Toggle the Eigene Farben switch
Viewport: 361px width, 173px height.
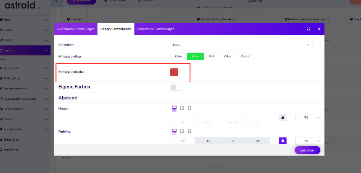177,87
